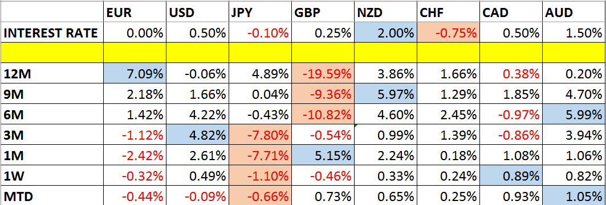Image resolution: width=606 pixels, height=205 pixels.
Task: Click the GBP 1M cell 5.15%
Action: point(323,156)
